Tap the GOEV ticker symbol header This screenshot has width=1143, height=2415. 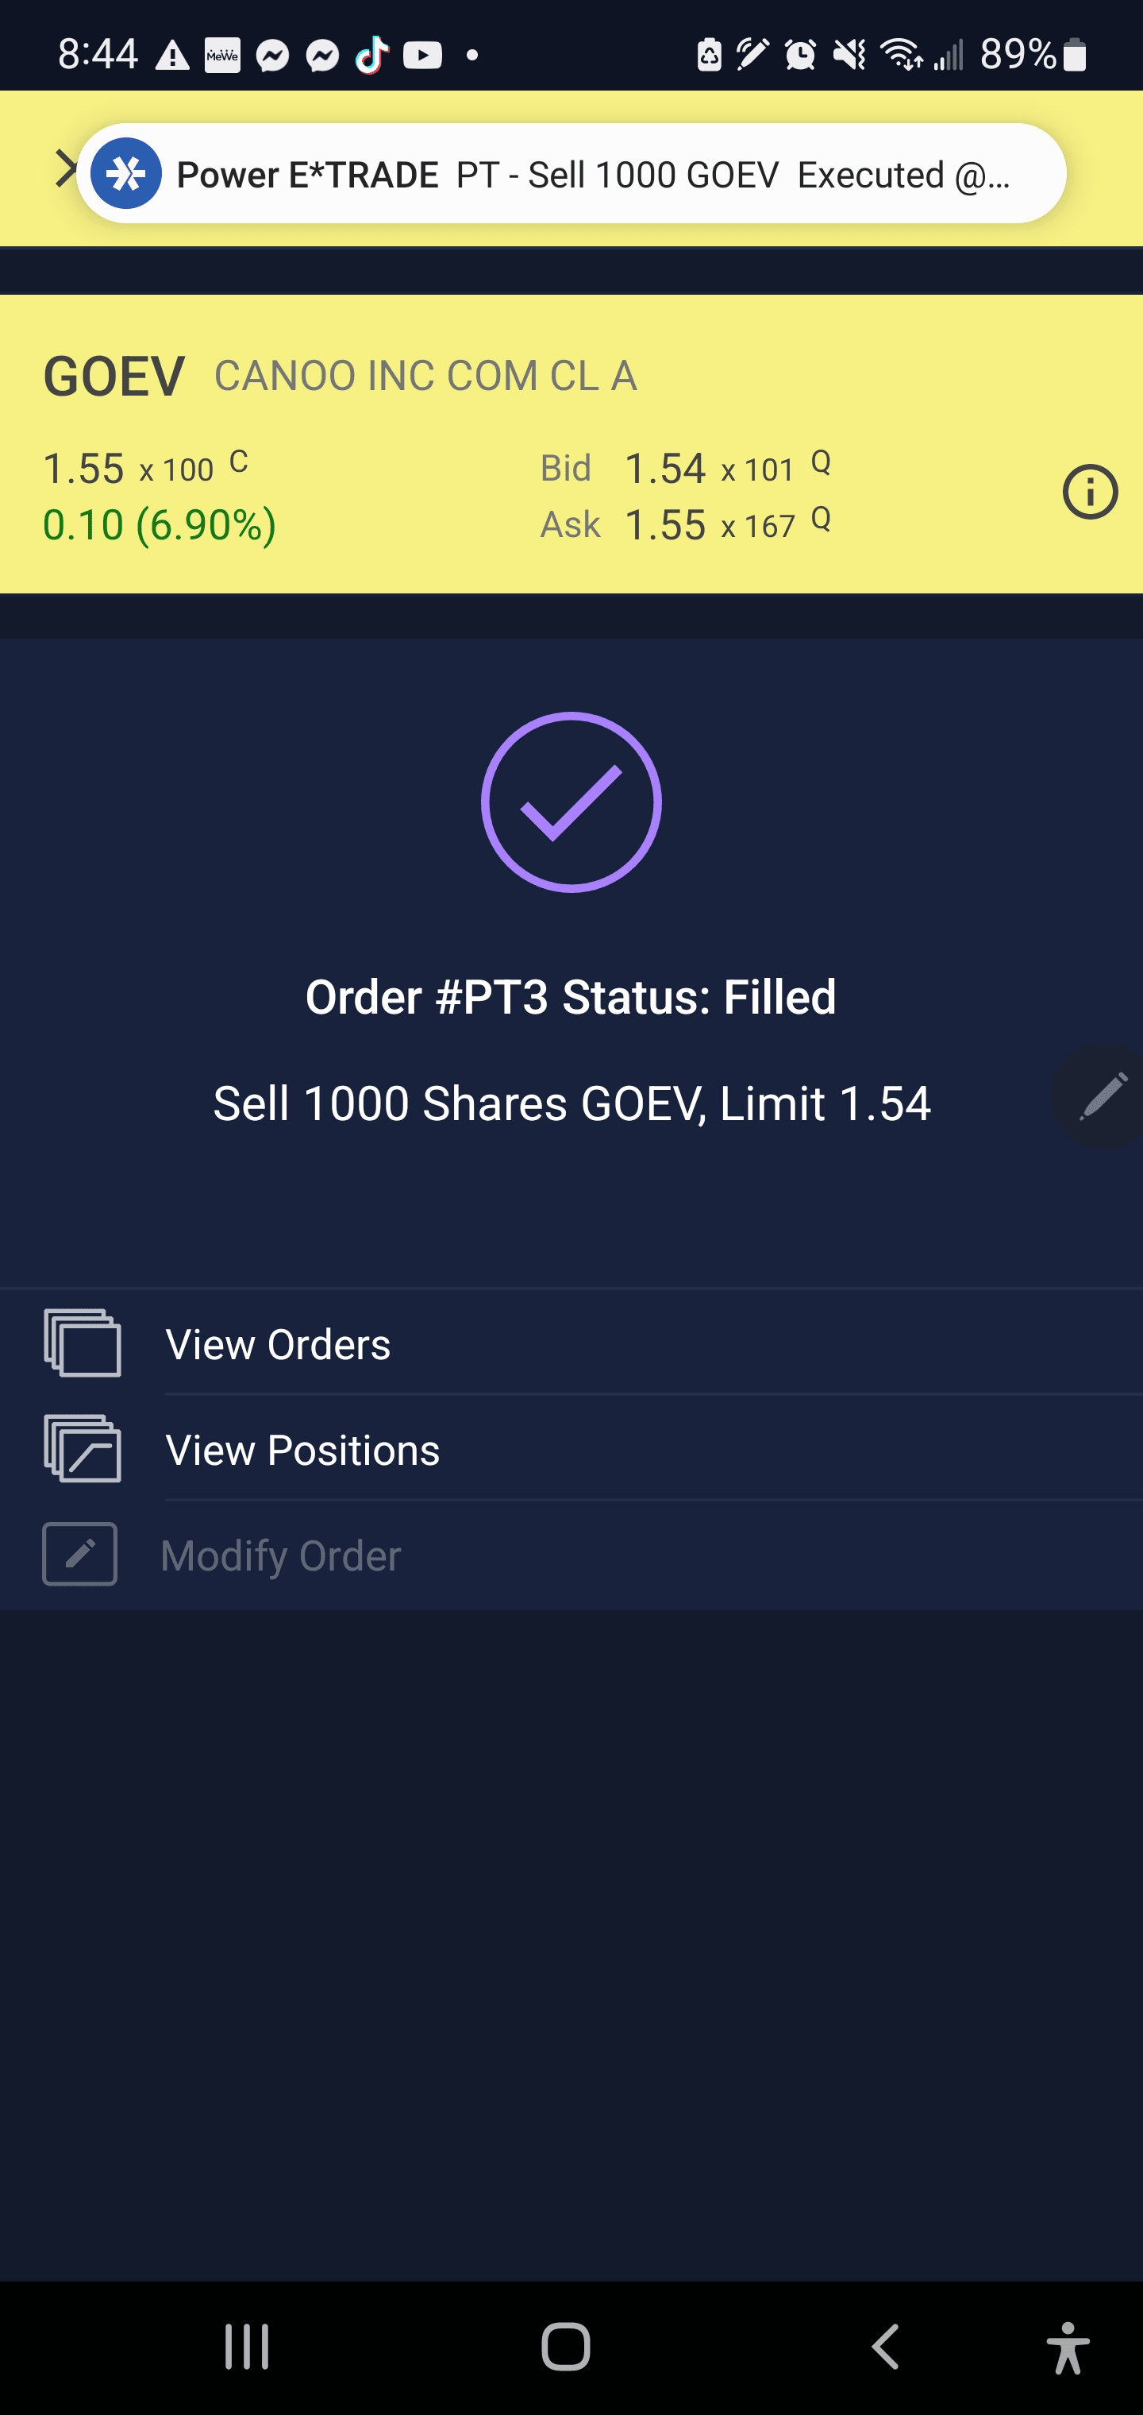pos(114,377)
